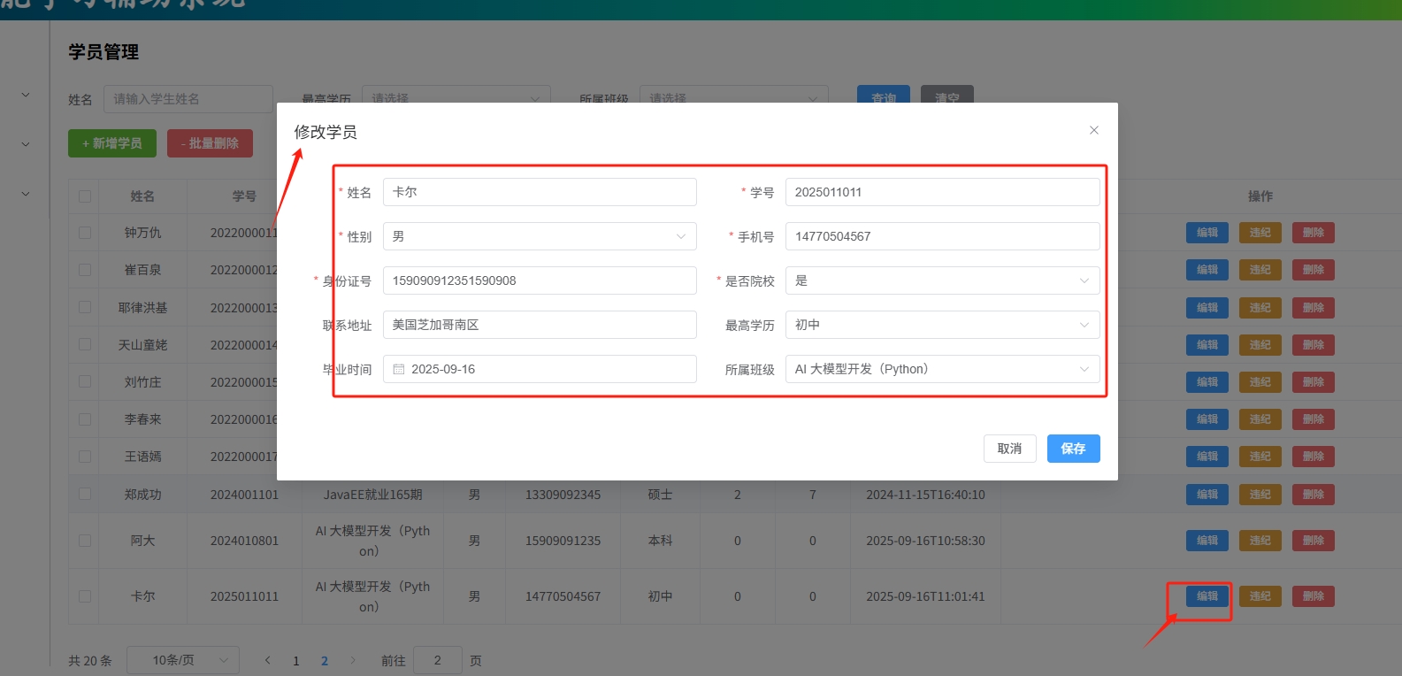Open the 所属班级 dropdown showing AI 大模型开发

pos(942,369)
